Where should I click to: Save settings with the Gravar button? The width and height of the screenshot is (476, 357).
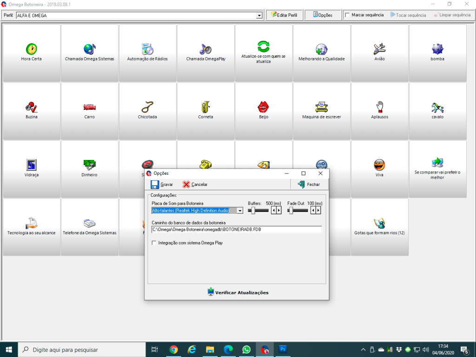coord(162,185)
